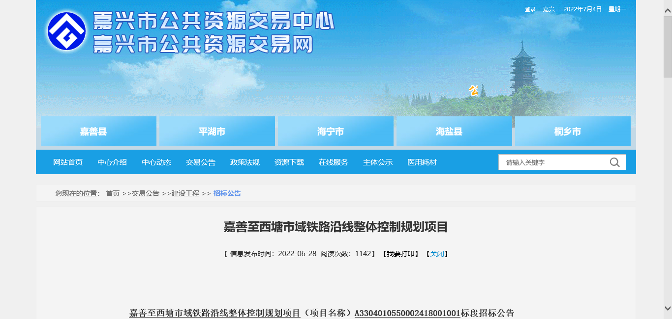
Task: Click the blue site logo emblem
Action: click(66, 31)
